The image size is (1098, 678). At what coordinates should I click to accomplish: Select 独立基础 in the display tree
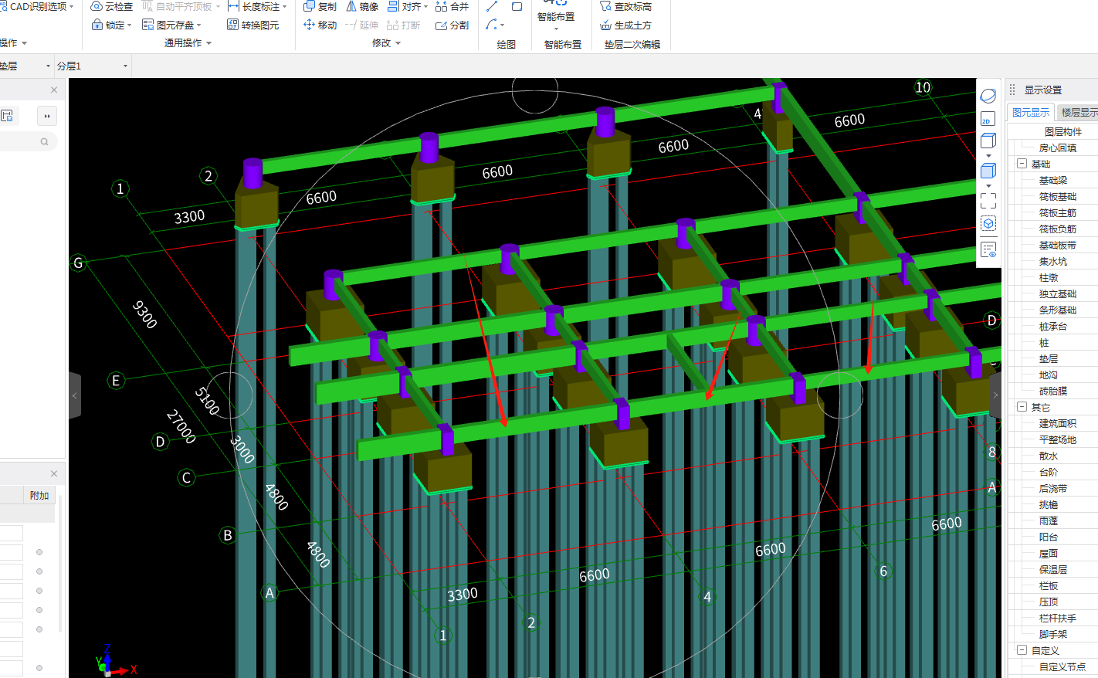(x=1058, y=293)
